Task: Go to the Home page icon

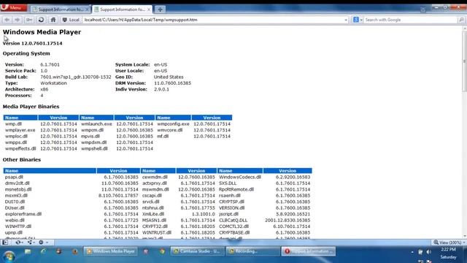Action: (53, 20)
